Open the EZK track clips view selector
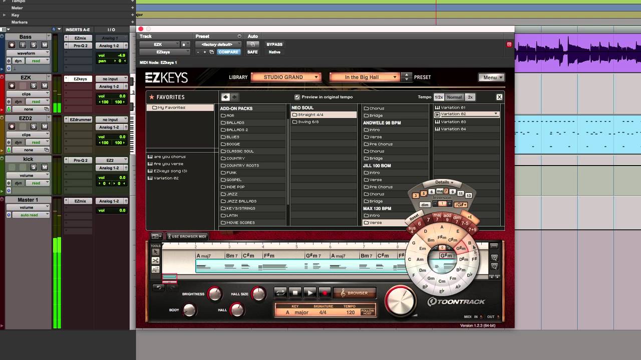This screenshot has height=360, width=641. click(x=28, y=94)
